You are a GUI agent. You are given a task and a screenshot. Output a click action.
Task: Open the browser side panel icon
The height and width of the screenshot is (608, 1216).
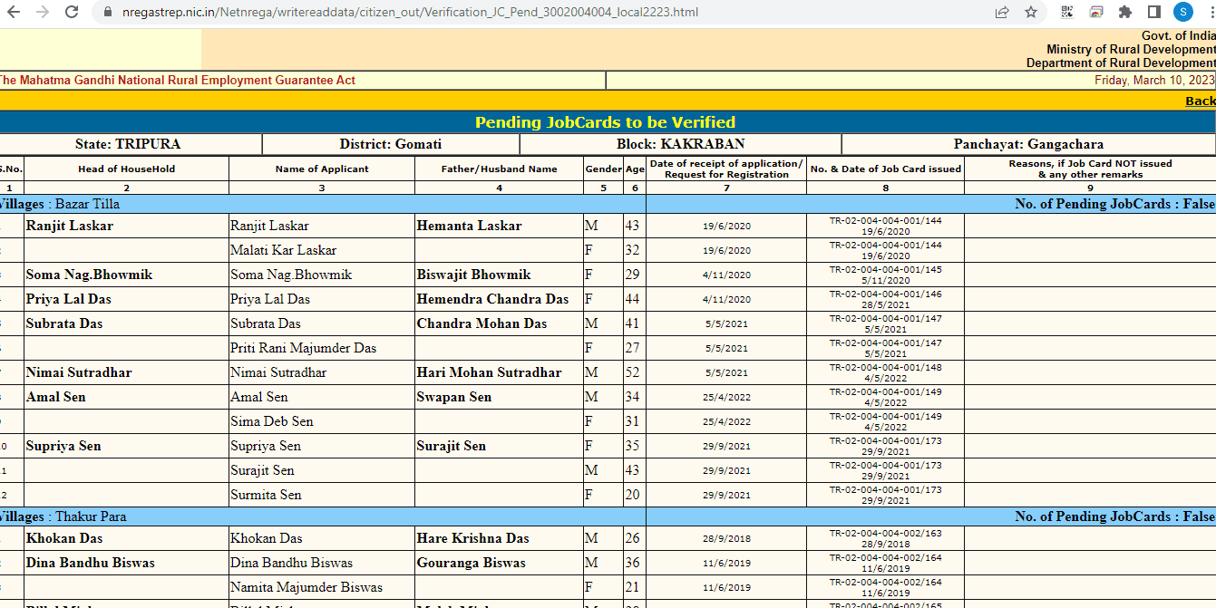[x=1153, y=12]
